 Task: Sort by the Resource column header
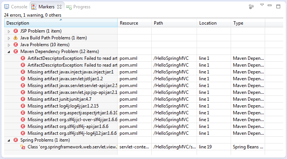click(134, 23)
